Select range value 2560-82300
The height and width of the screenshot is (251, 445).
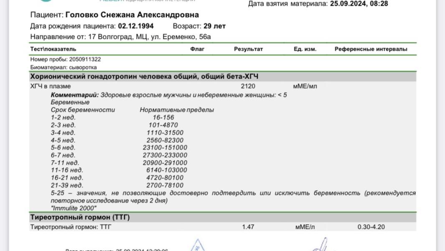click(x=165, y=140)
